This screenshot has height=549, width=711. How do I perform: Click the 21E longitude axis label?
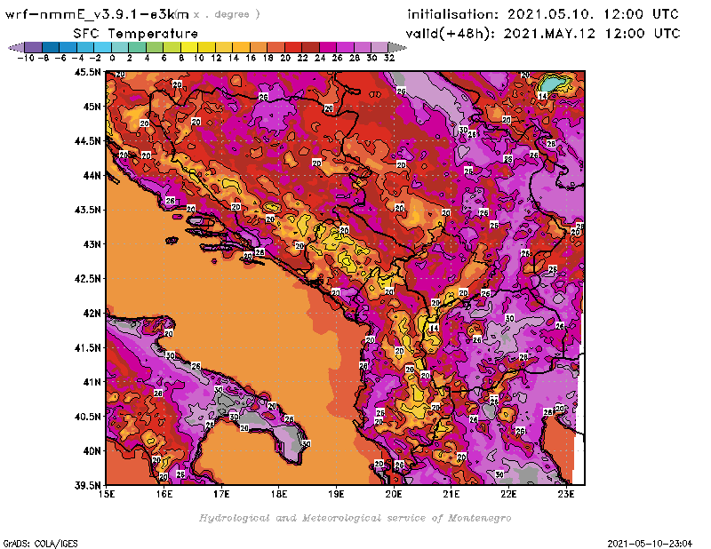click(451, 494)
